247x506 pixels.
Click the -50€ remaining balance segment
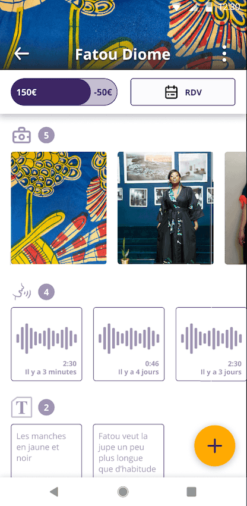click(104, 92)
